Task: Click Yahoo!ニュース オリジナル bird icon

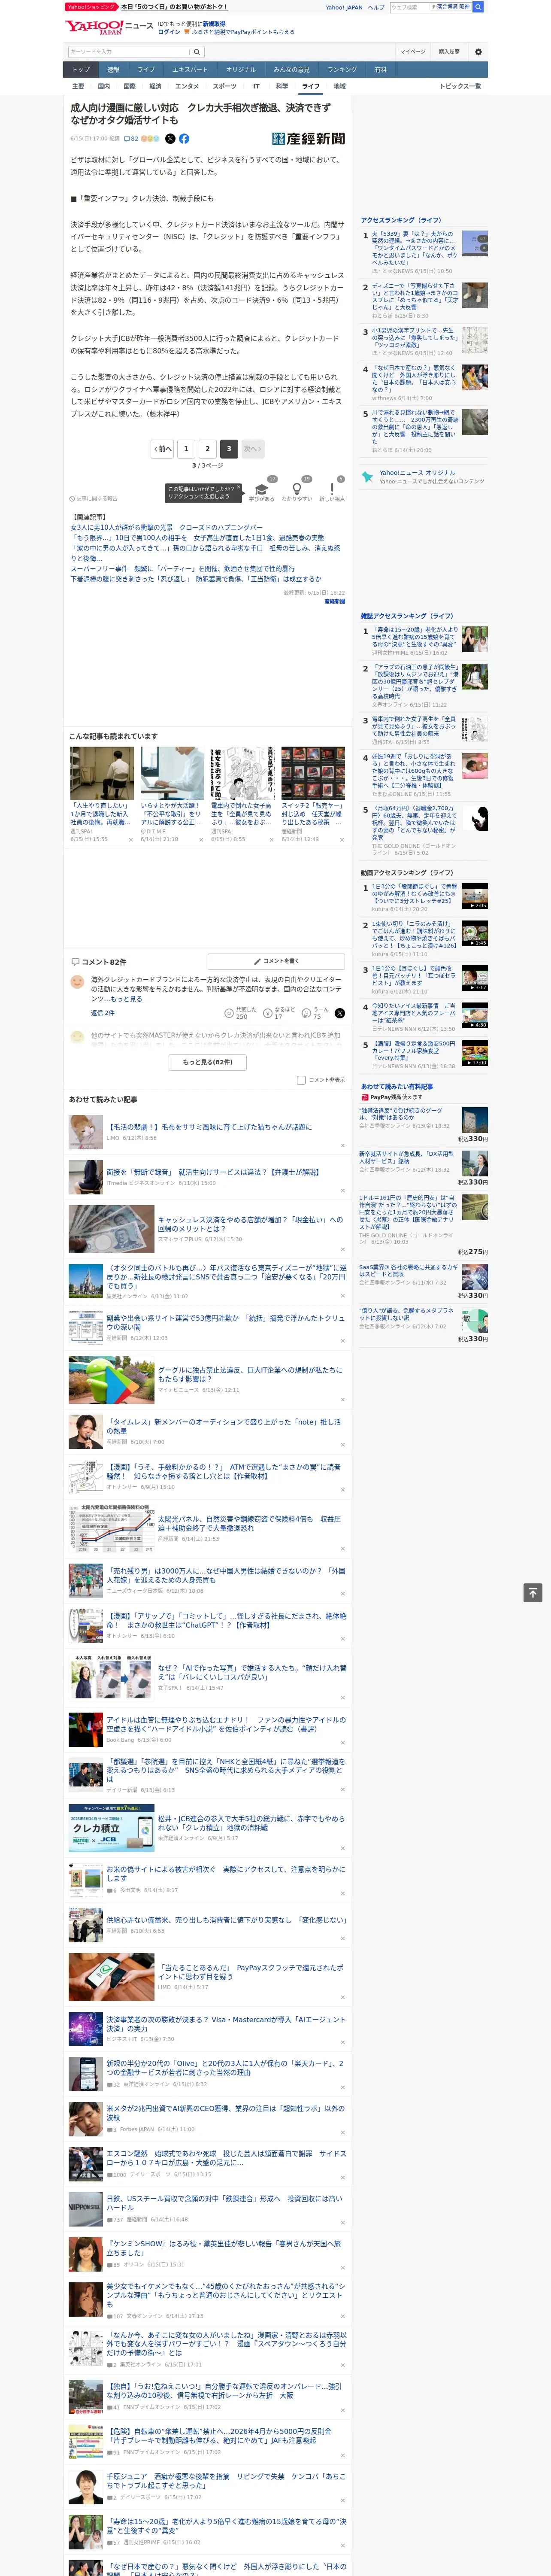Action: pyautogui.click(x=368, y=477)
